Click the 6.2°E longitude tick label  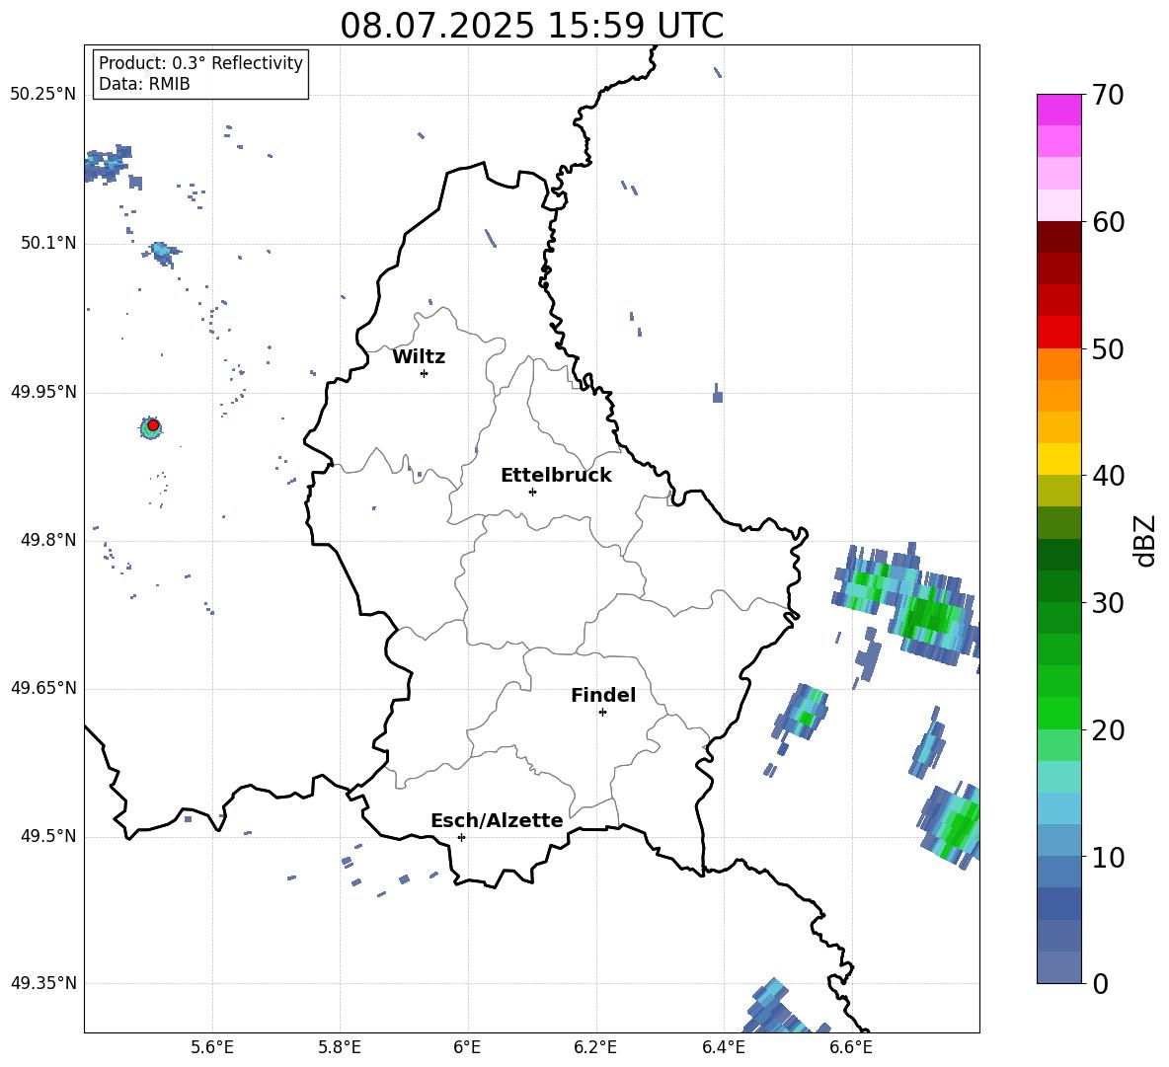[x=595, y=1047]
